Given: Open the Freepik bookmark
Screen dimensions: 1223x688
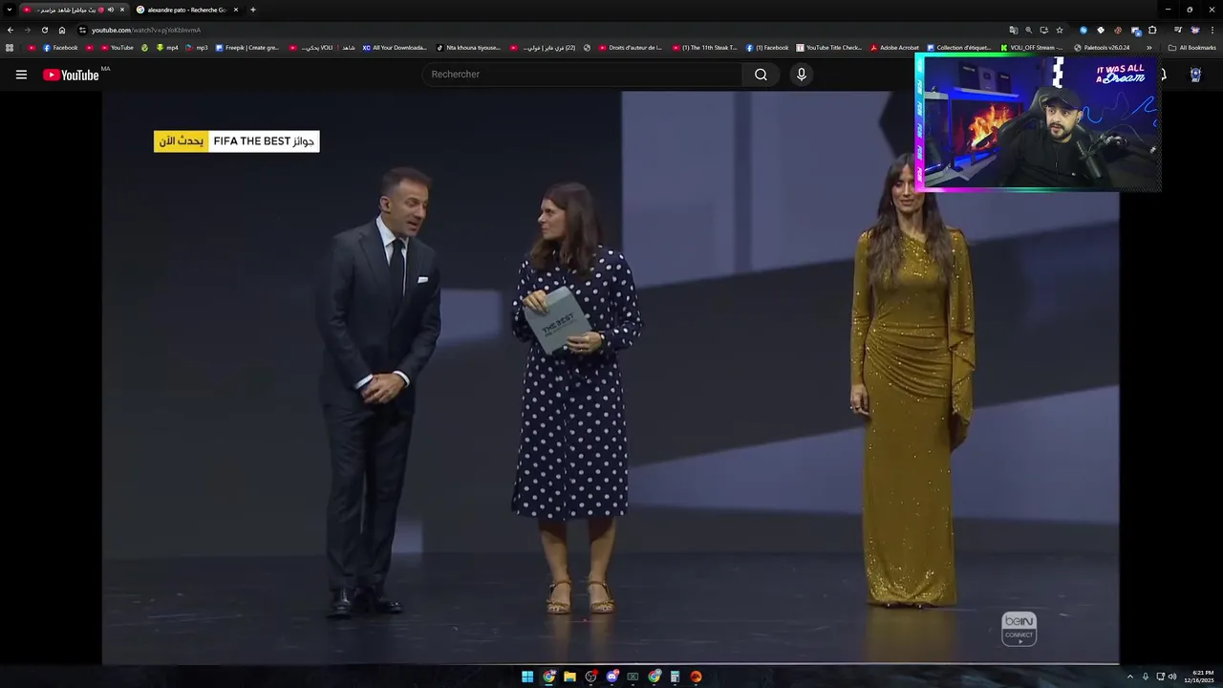Looking at the screenshot, I should point(247,48).
